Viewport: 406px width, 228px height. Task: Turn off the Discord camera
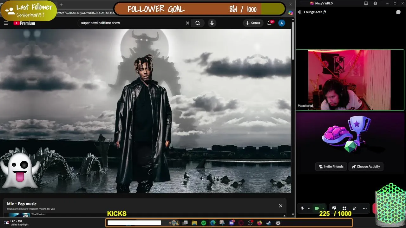pyautogui.click(x=317, y=208)
